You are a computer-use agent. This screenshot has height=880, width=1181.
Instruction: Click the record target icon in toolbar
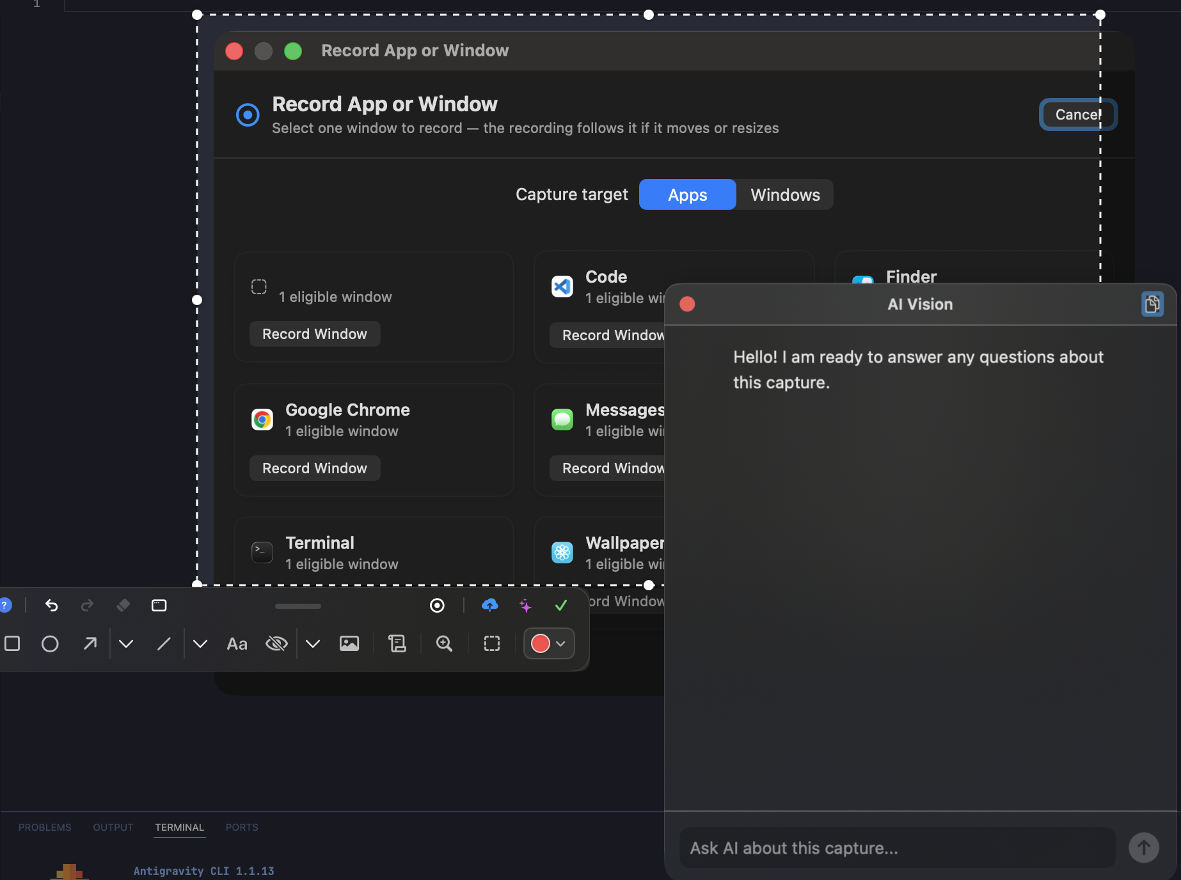[x=437, y=605]
